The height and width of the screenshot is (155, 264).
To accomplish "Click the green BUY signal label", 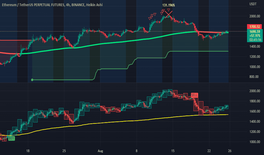I will click(x=11, y=138).
